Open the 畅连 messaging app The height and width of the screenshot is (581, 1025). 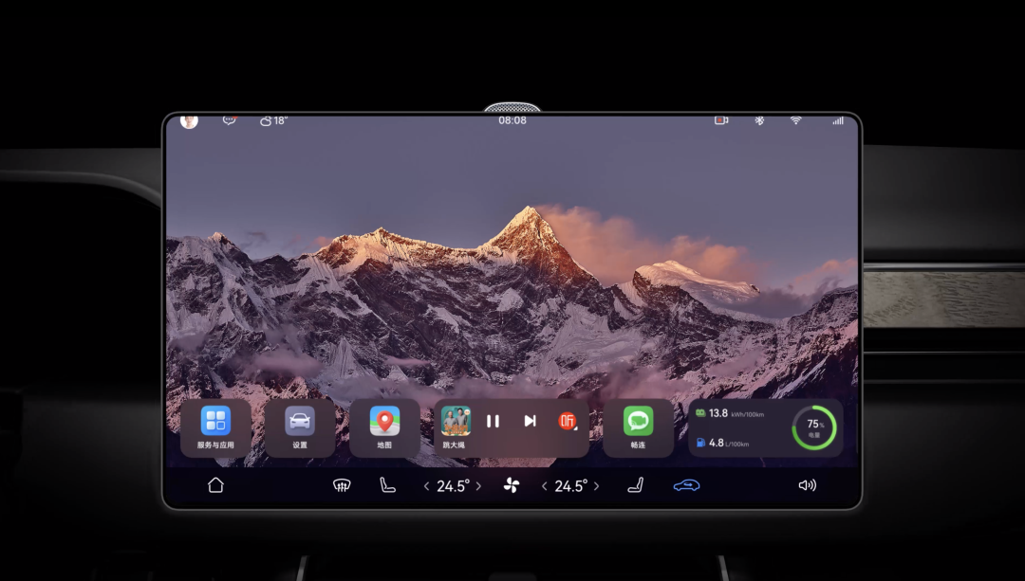pyautogui.click(x=638, y=422)
